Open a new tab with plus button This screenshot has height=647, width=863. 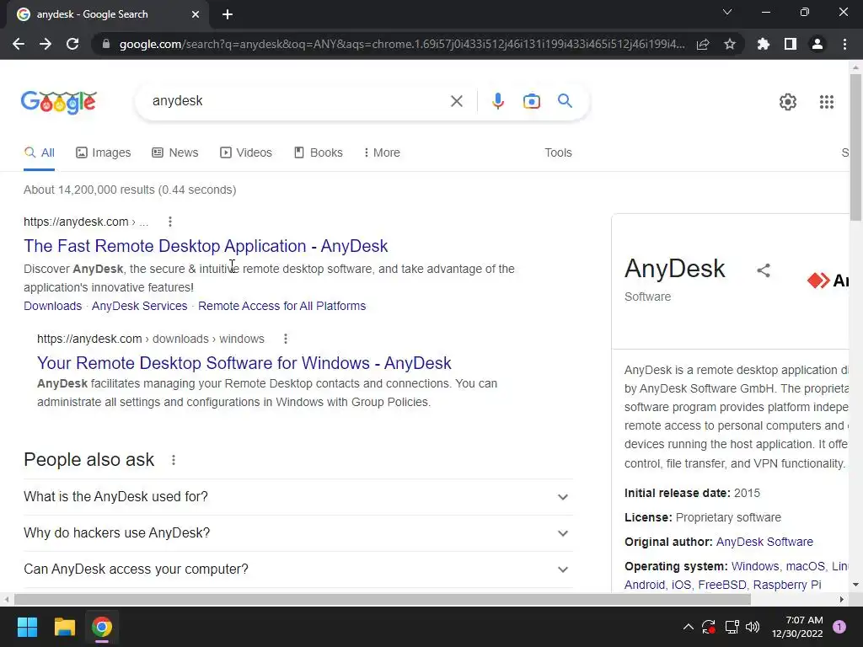coord(228,14)
